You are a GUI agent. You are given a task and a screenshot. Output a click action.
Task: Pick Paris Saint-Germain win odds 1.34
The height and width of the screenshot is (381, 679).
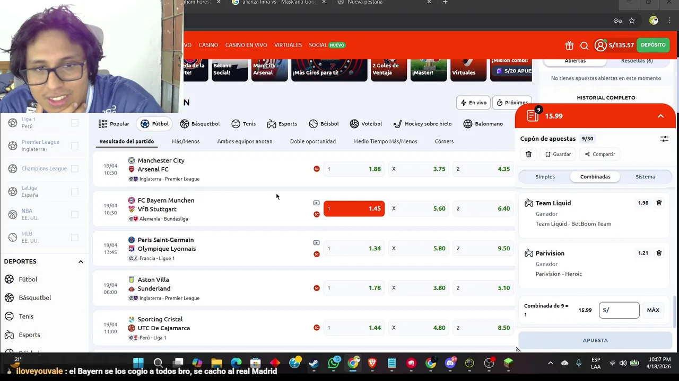354,248
